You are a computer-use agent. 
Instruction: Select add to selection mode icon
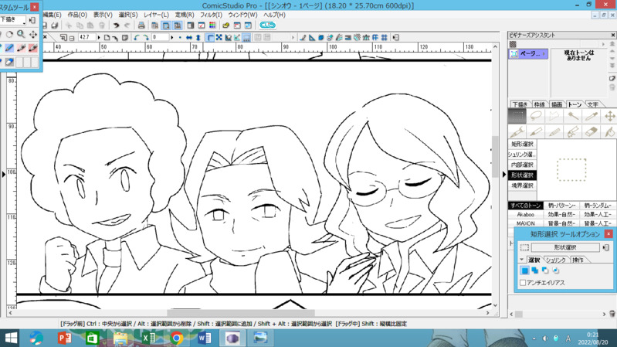535,270
